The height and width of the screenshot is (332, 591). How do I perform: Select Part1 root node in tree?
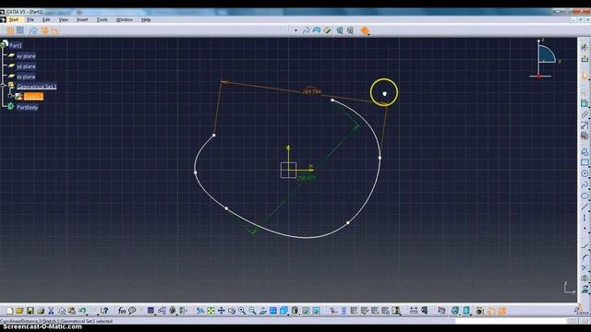(16, 45)
